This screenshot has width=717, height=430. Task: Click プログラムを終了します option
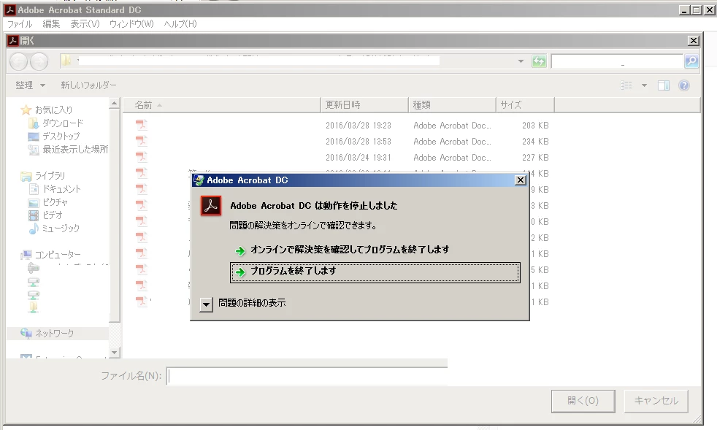375,272
